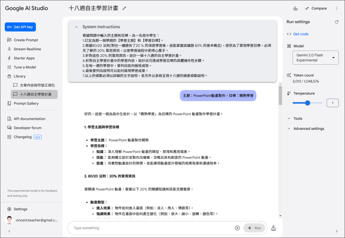
Task: Open Create Prompt in the sidebar
Action: point(26,40)
